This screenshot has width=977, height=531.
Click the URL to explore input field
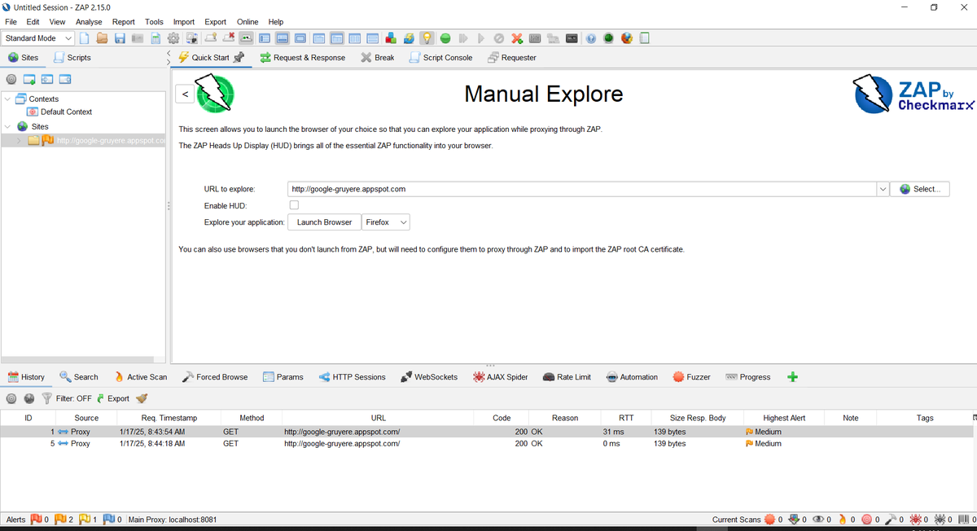click(x=581, y=189)
